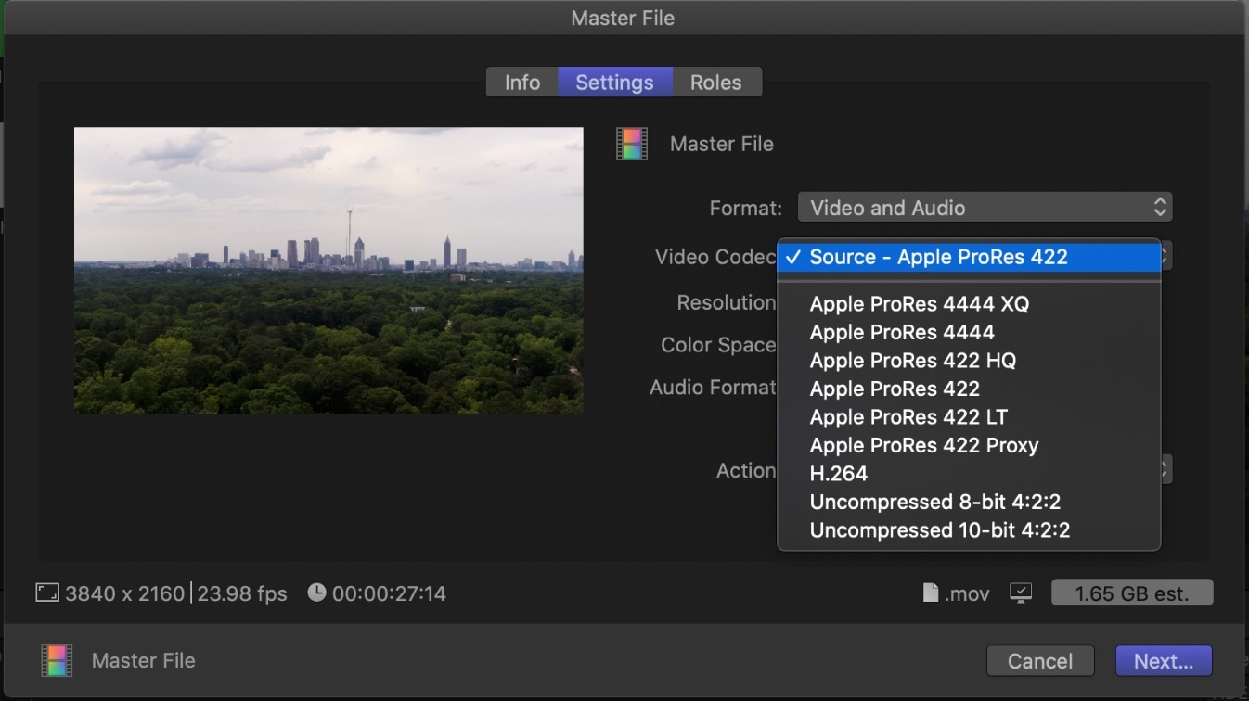Click the Master File filmstrip icon near Settings
1249x701 pixels.
tap(632, 144)
